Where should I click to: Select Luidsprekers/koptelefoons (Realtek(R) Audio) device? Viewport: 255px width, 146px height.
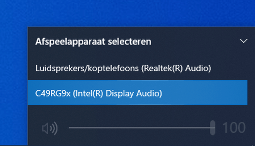[123, 68]
